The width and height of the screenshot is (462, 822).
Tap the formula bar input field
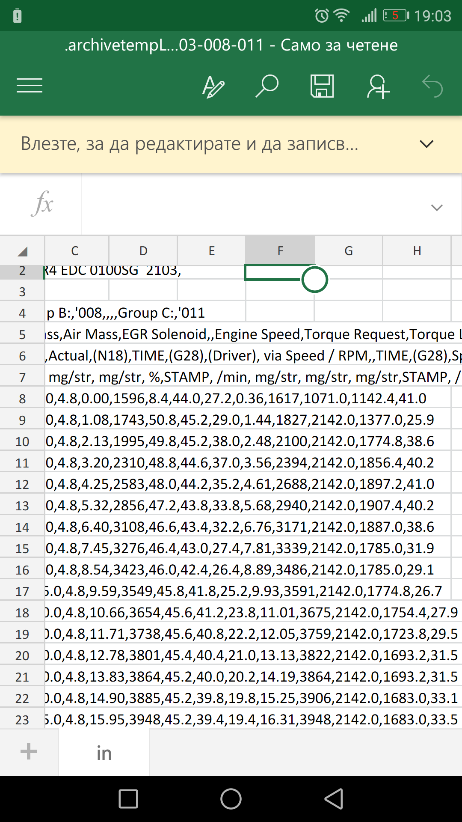(252, 204)
